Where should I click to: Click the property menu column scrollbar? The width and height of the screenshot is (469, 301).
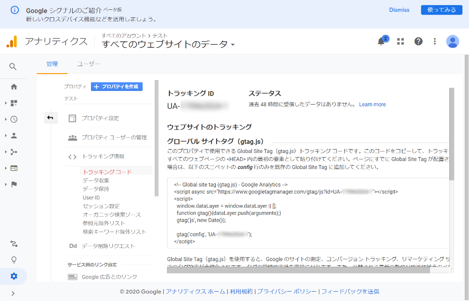pos(157,138)
